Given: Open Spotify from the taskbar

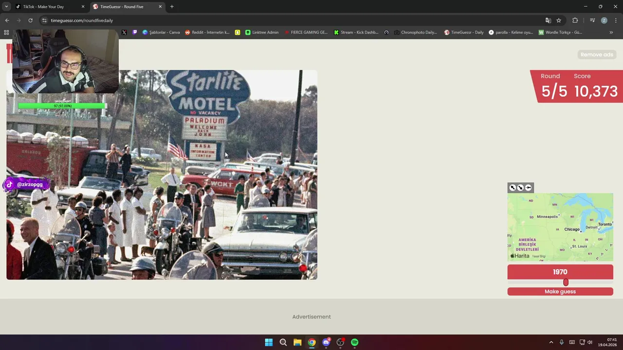Looking at the screenshot, I should click(x=355, y=342).
